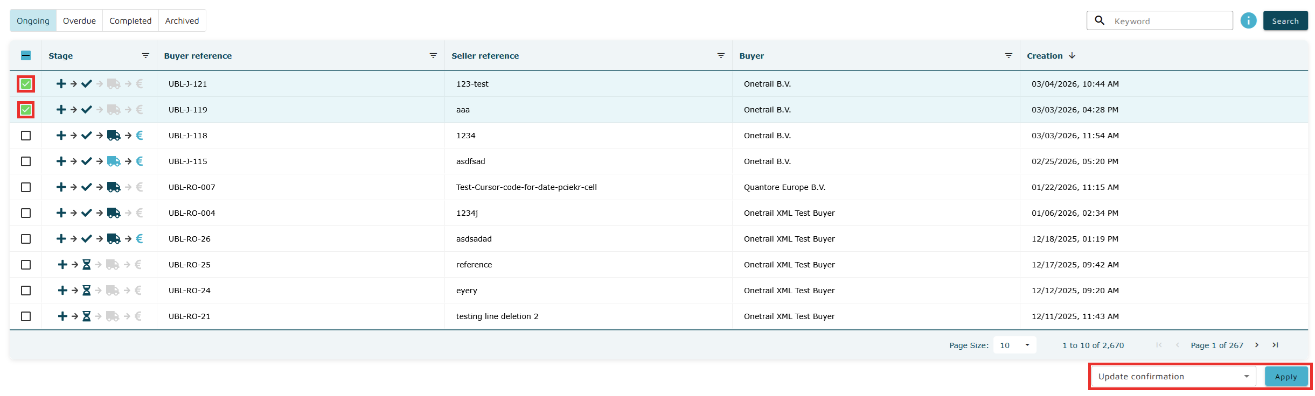Click the euro icon in UBL-J-115 row

click(x=140, y=161)
